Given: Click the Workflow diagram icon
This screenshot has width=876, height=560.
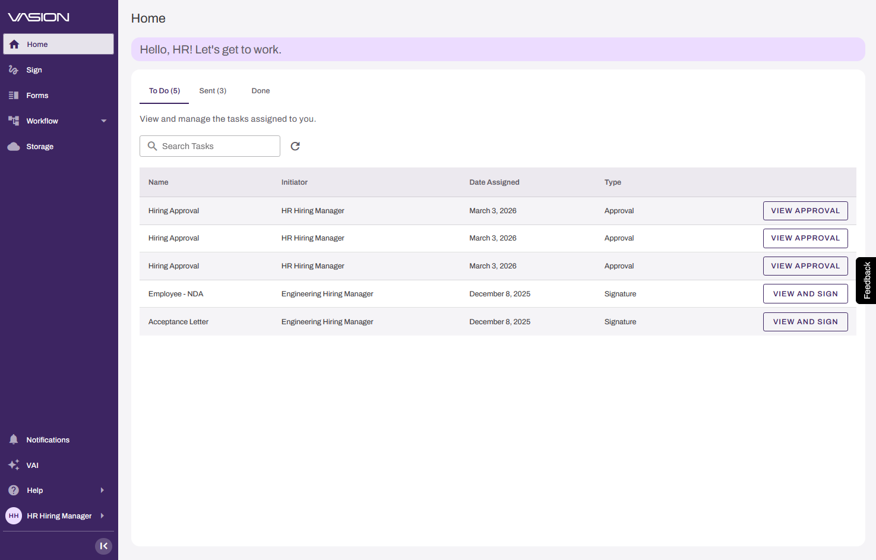Looking at the screenshot, I should (14, 121).
